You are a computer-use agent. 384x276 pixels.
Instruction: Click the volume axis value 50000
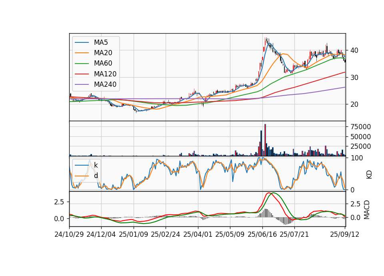(x=360, y=137)
